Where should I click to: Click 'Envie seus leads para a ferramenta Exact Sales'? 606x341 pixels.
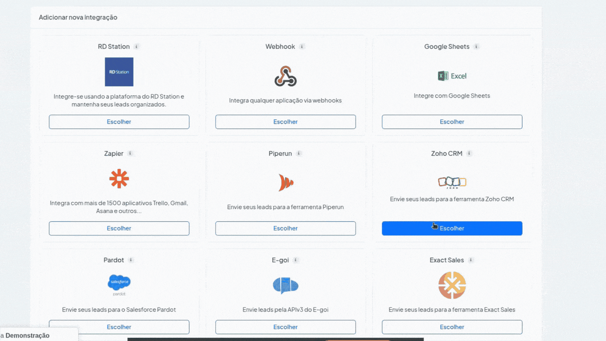[x=452, y=310]
